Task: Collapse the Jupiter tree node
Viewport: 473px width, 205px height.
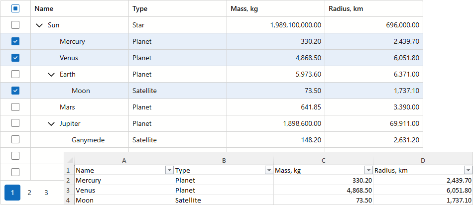Action: point(51,123)
